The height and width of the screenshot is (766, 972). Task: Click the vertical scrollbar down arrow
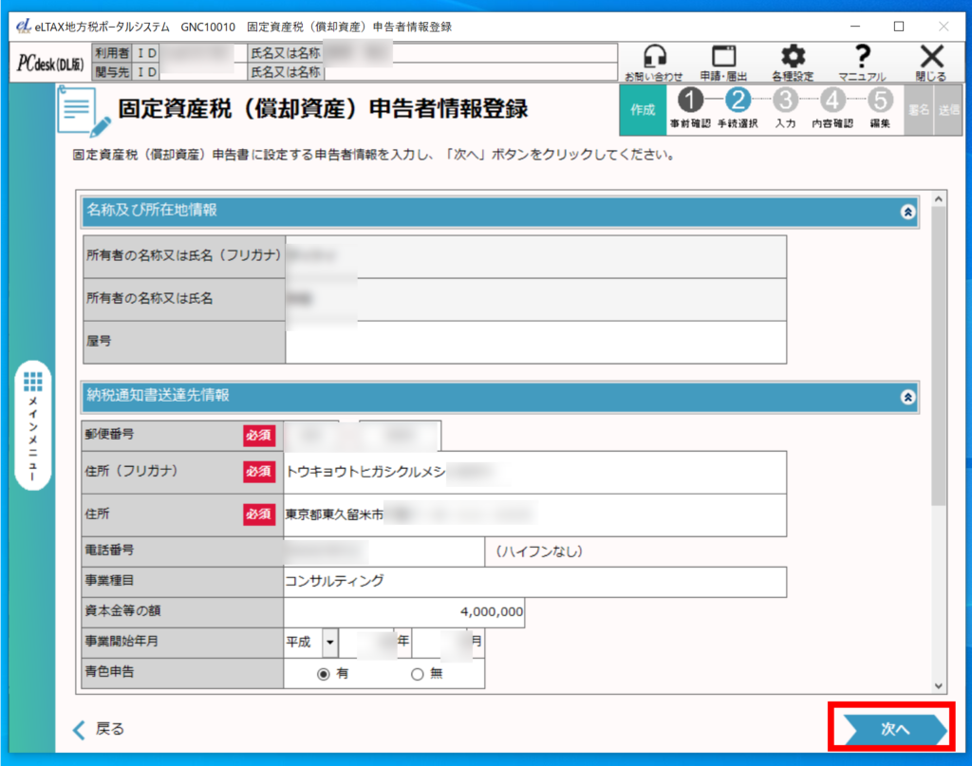(939, 685)
